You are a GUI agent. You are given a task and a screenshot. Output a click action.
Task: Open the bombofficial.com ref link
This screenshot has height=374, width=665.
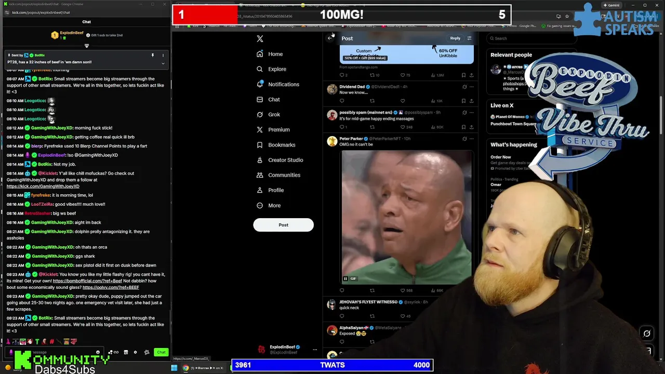click(x=87, y=281)
